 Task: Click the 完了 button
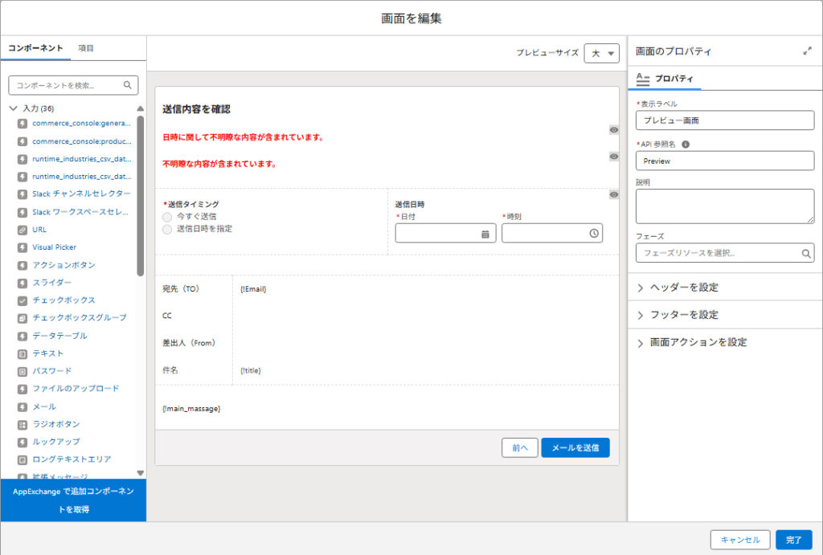click(x=794, y=540)
